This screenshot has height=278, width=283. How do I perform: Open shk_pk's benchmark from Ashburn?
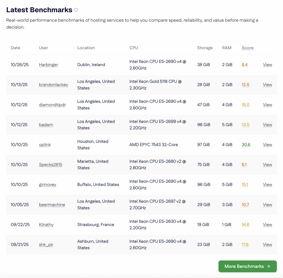click(x=267, y=244)
